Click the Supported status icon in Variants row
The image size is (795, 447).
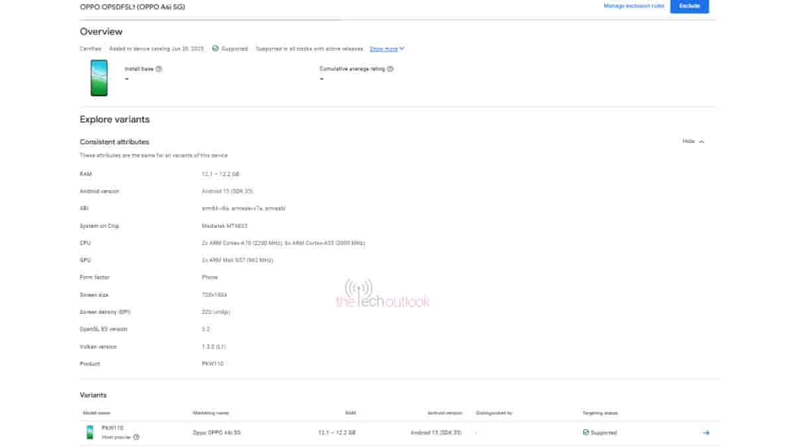click(x=586, y=432)
